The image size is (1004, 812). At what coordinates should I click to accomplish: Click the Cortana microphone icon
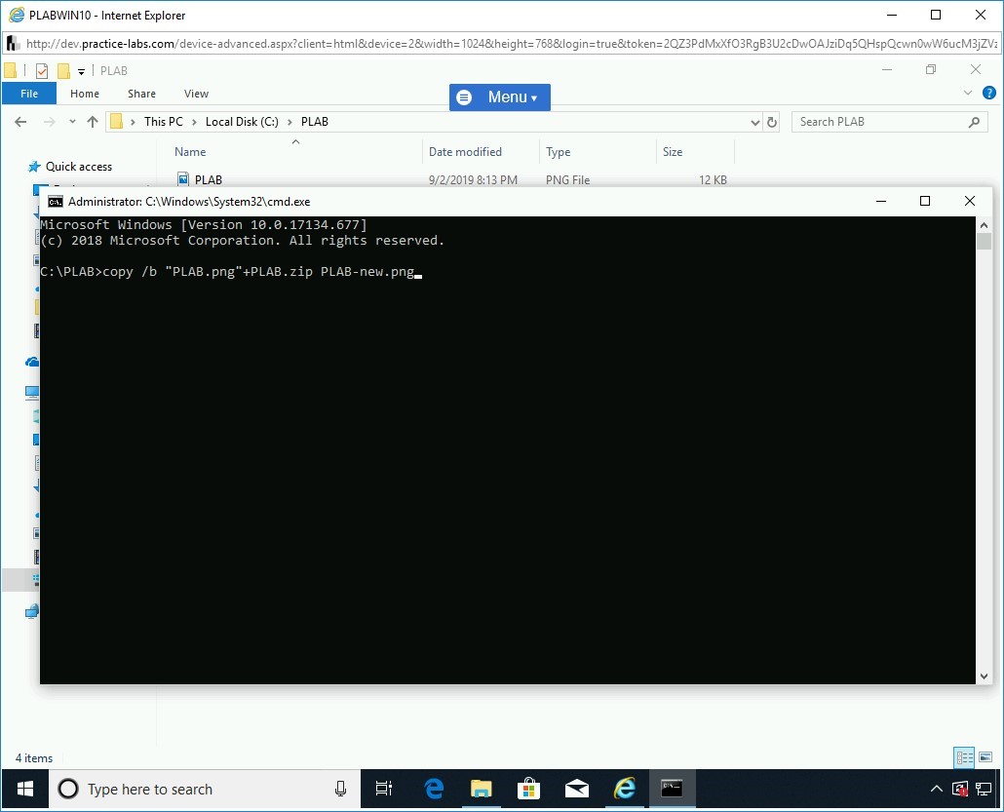tap(340, 789)
